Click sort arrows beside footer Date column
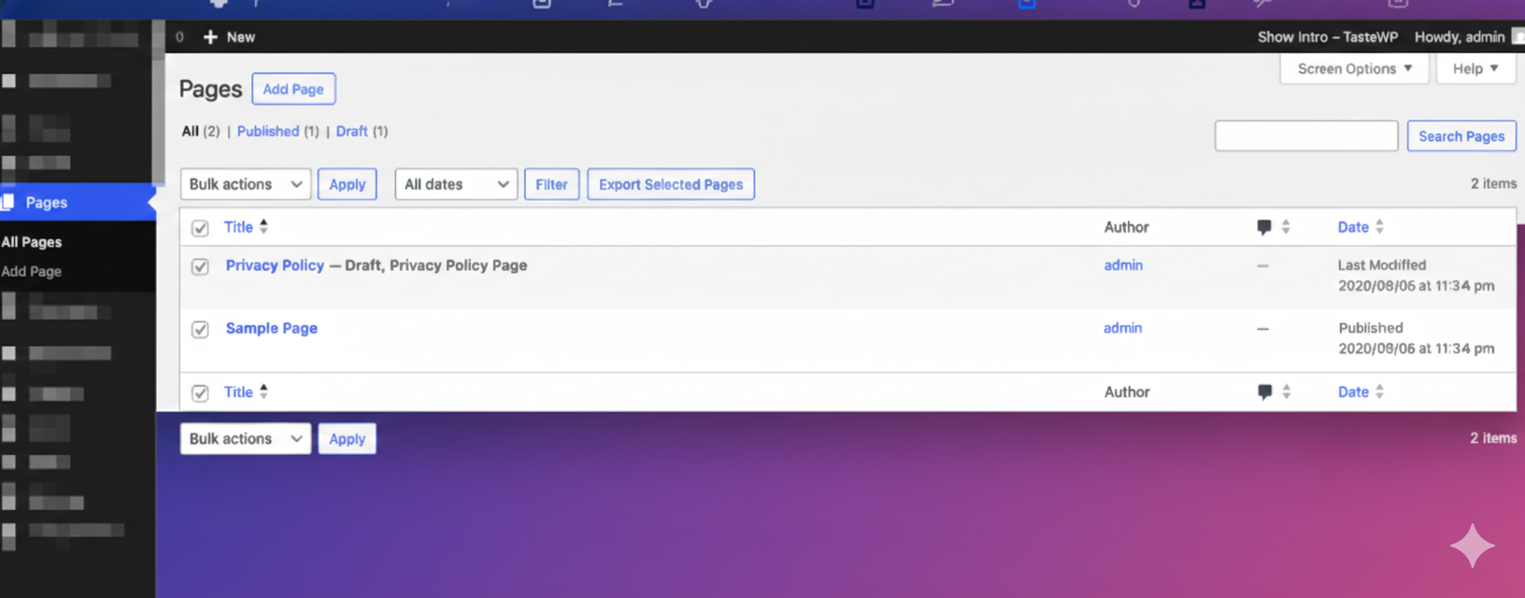1525x598 pixels. 1379,392
